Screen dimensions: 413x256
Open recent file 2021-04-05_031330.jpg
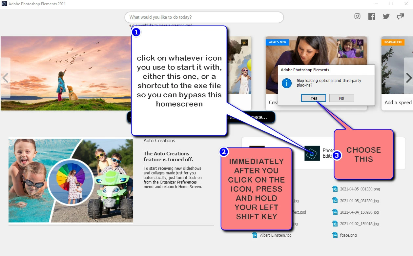[x=360, y=201]
